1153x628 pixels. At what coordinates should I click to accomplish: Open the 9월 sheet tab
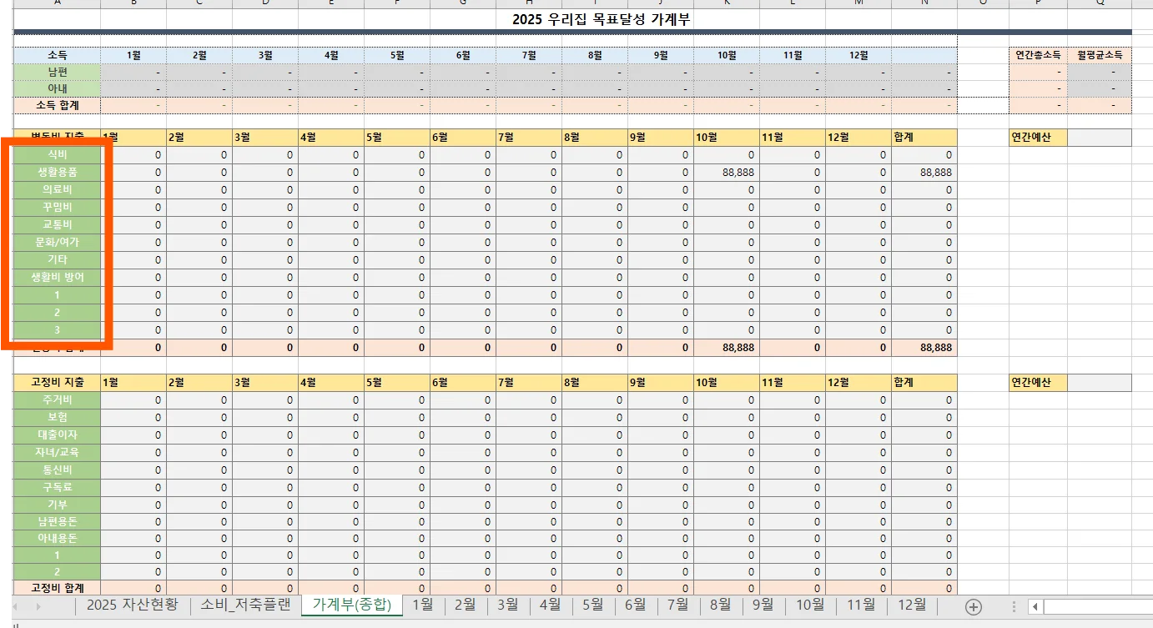tap(763, 605)
